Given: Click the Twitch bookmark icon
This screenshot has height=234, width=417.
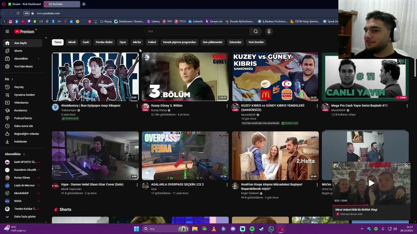Looking at the screenshot, I should (x=29, y=21).
